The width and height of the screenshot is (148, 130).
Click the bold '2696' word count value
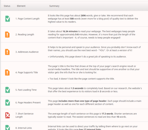[x=83, y=16]
